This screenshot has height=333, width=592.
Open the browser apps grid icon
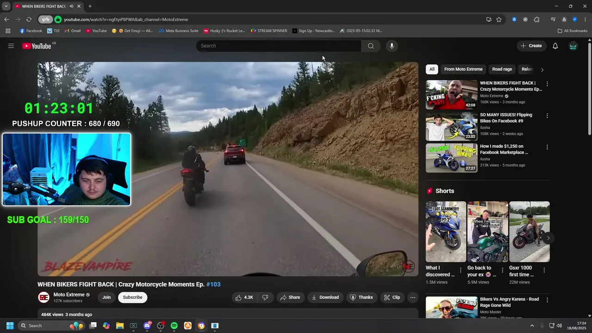pos(8,31)
